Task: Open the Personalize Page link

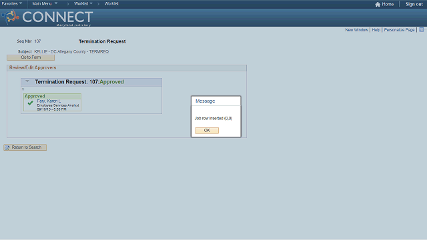Action: 399,29
